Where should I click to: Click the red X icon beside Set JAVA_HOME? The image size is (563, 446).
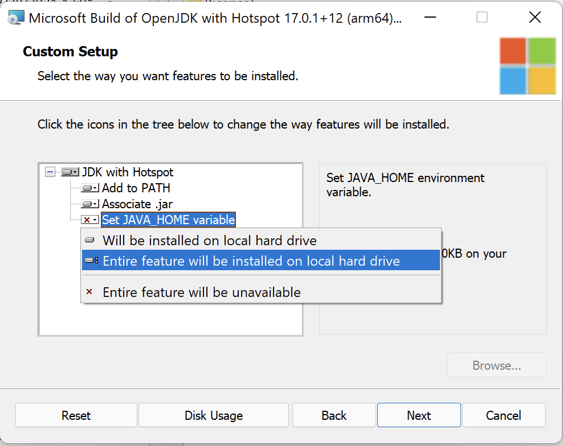pyautogui.click(x=87, y=220)
